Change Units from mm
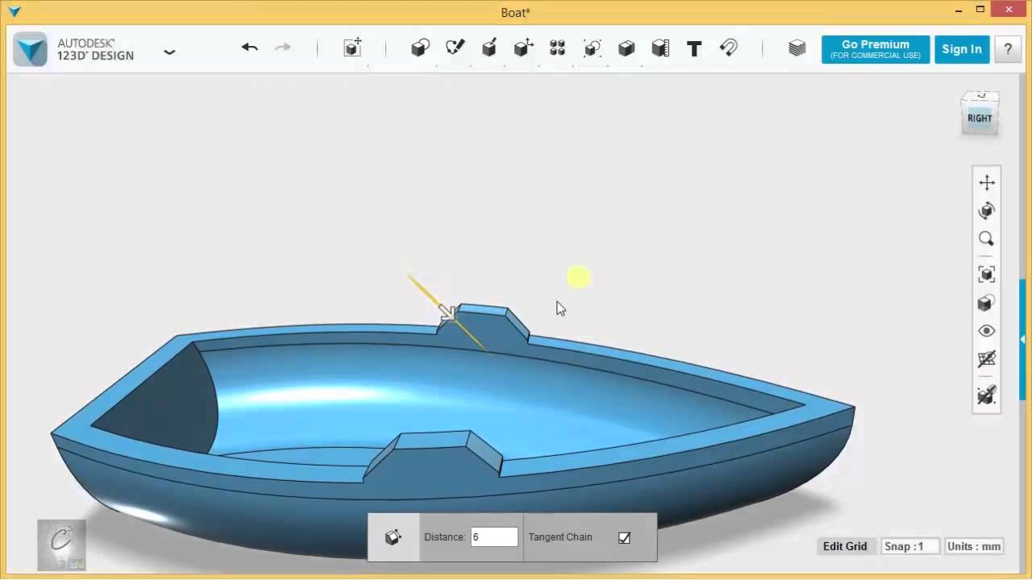1032x580 pixels. point(973,546)
